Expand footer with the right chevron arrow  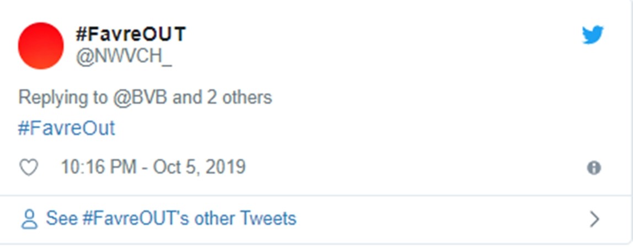(594, 219)
